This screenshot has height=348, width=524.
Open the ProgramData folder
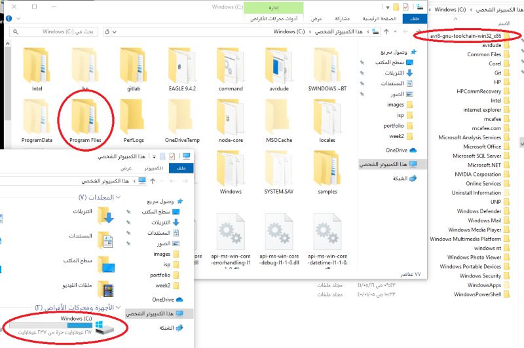(x=37, y=122)
